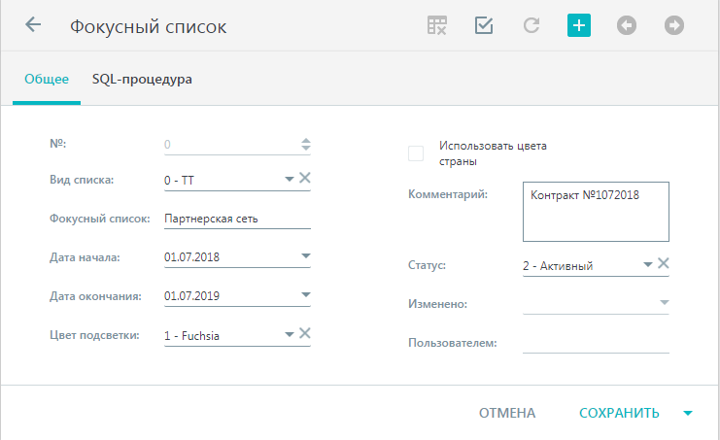The width and height of the screenshot is (720, 440).
Task: Add a new record with the plus icon
Action: point(579,25)
